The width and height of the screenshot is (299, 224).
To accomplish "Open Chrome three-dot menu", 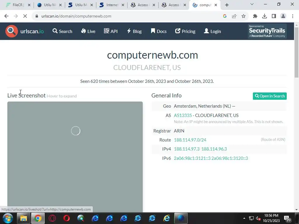I will pyautogui.click(x=293, y=16).
